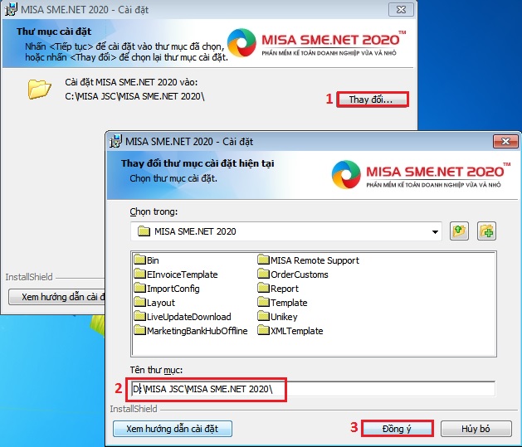Click the MISA logo in back window header
Image resolution: width=522 pixels, height=447 pixels.
[x=317, y=42]
